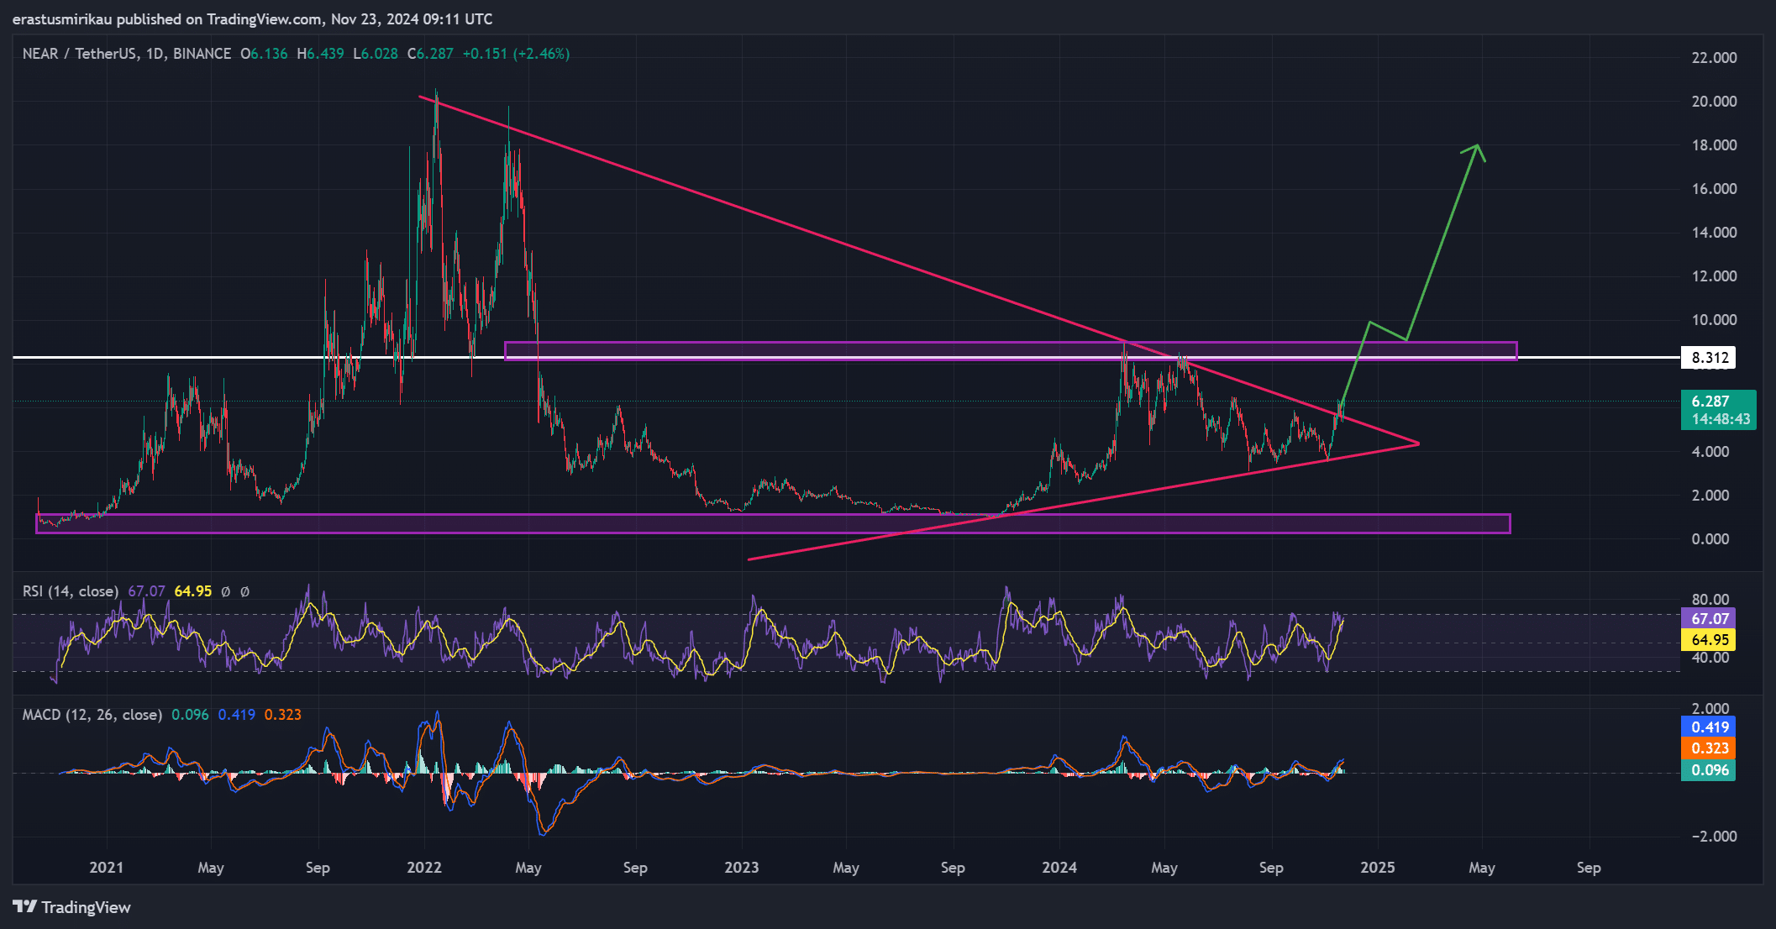Click the orange MACD signal legend value 0.323
The image size is (1776, 929).
tap(283, 715)
